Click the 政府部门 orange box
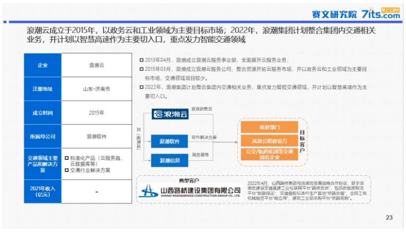This screenshot has height=232, width=406. 269,127
